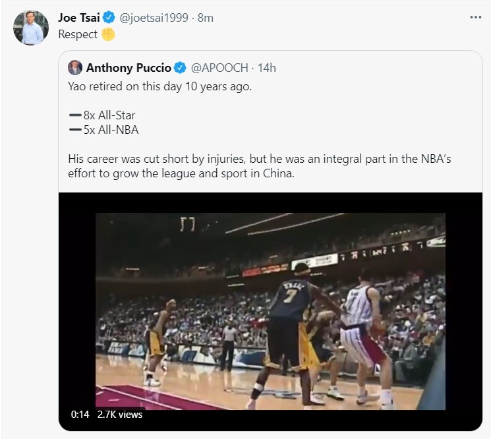Viewport: 491px width, 439px height.
Task: Click the Anthony Puccio display name
Action: tap(129, 68)
